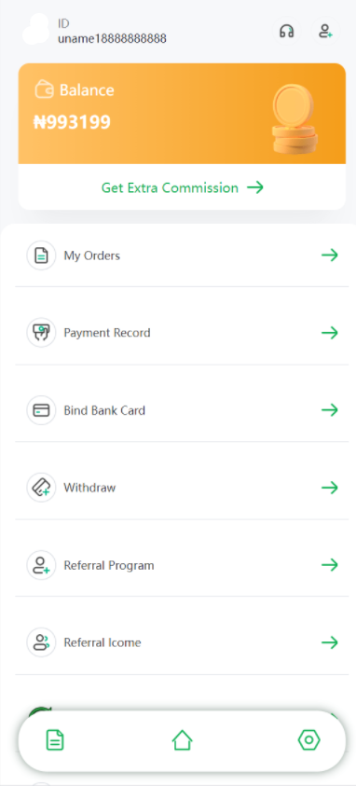The height and width of the screenshot is (786, 356).
Task: Tap the wallet icon beside Balance
Action: click(x=44, y=90)
